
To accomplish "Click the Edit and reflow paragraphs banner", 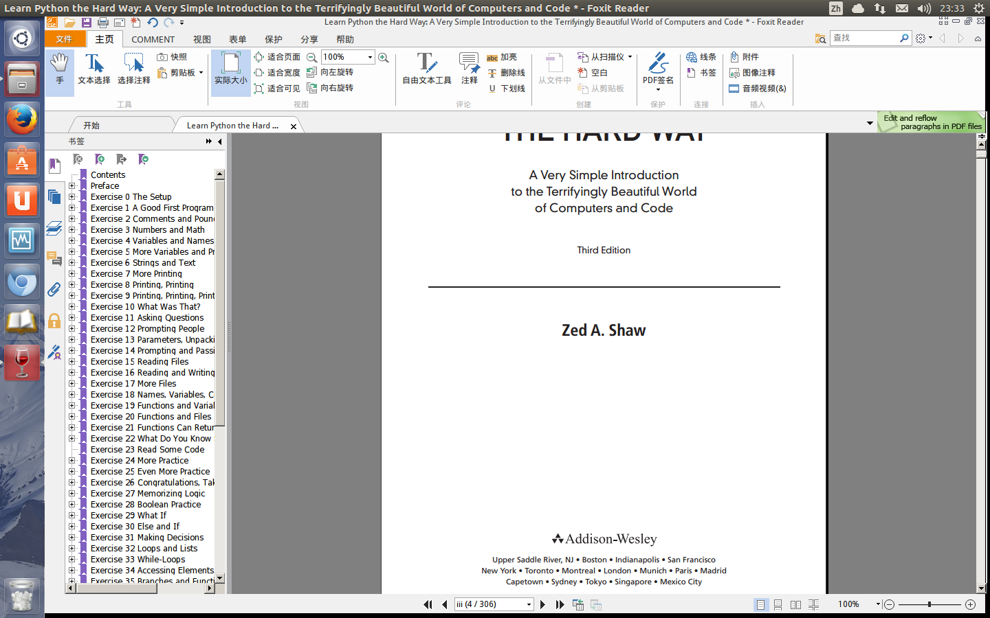I will [932, 122].
